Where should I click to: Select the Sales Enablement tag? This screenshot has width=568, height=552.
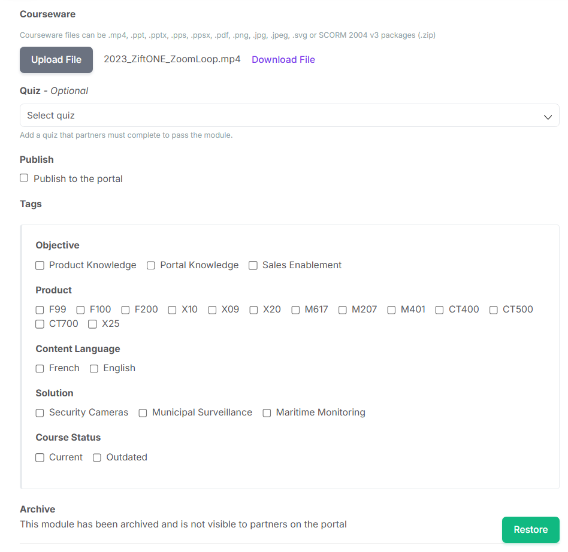tap(253, 266)
